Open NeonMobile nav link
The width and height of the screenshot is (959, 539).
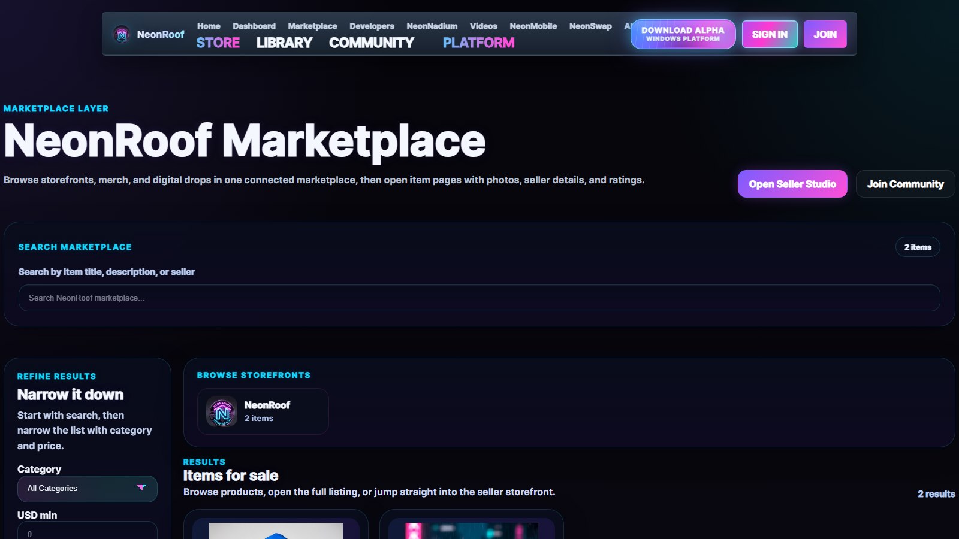(x=533, y=26)
